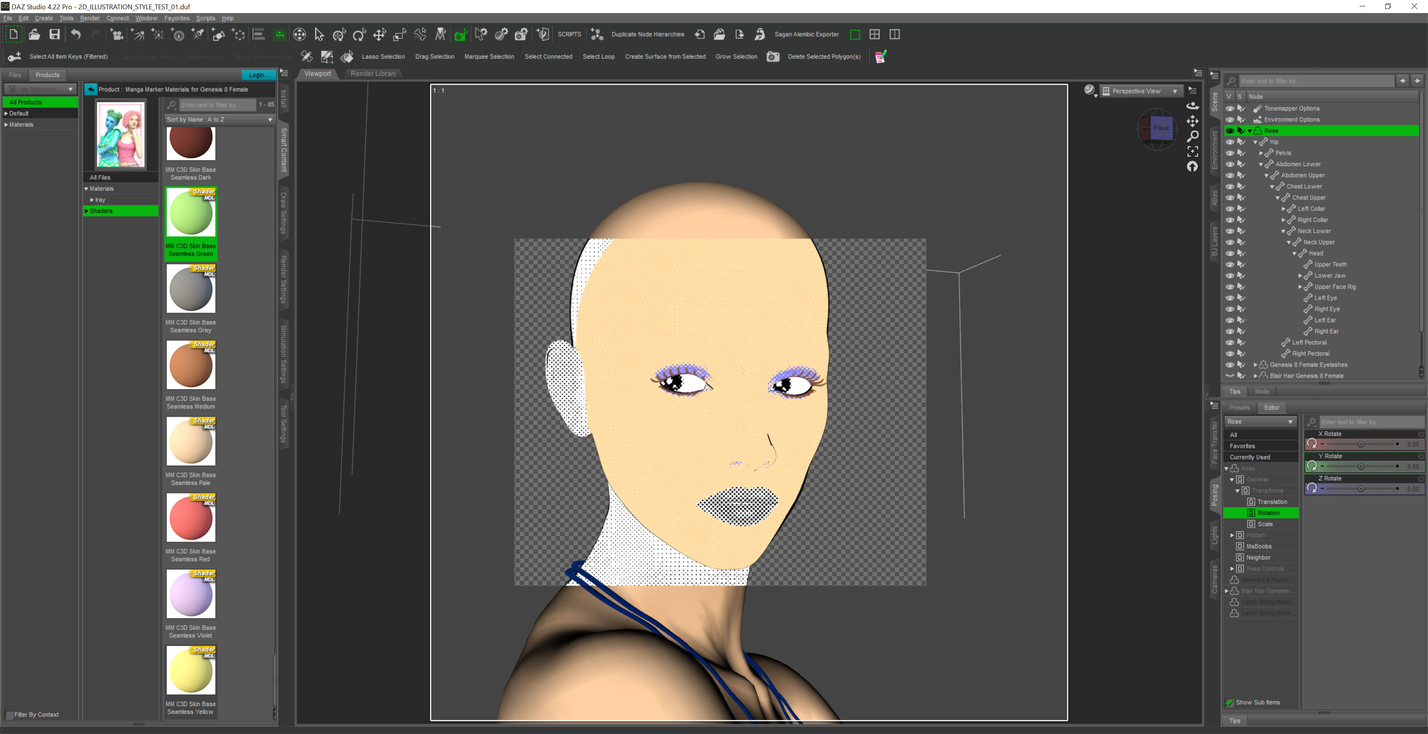Open the Render menu
The height and width of the screenshot is (734, 1428).
pos(90,18)
